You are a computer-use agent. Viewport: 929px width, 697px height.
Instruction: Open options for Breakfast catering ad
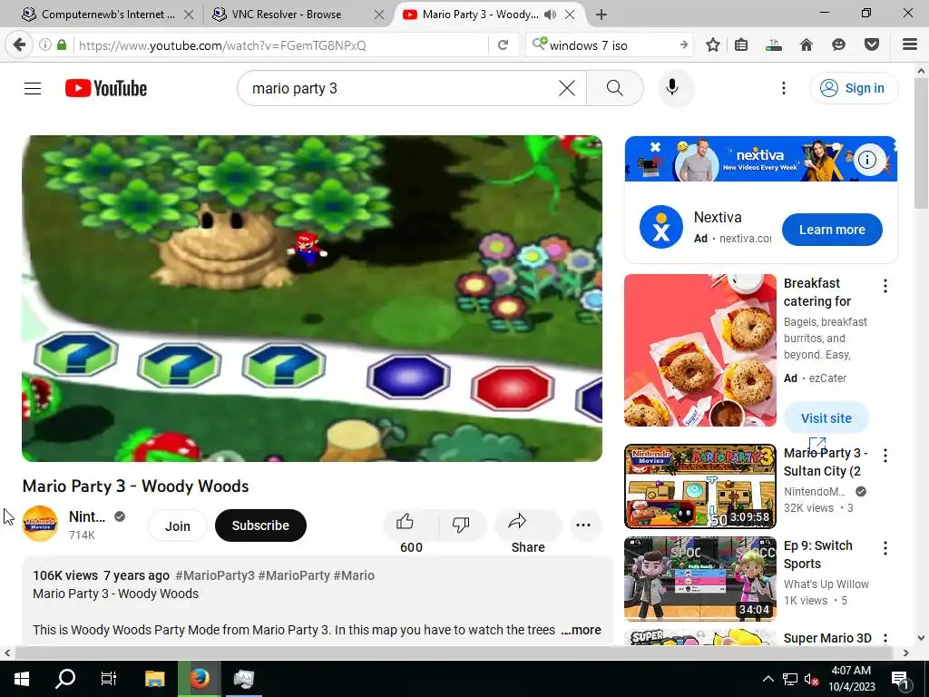pos(885,286)
